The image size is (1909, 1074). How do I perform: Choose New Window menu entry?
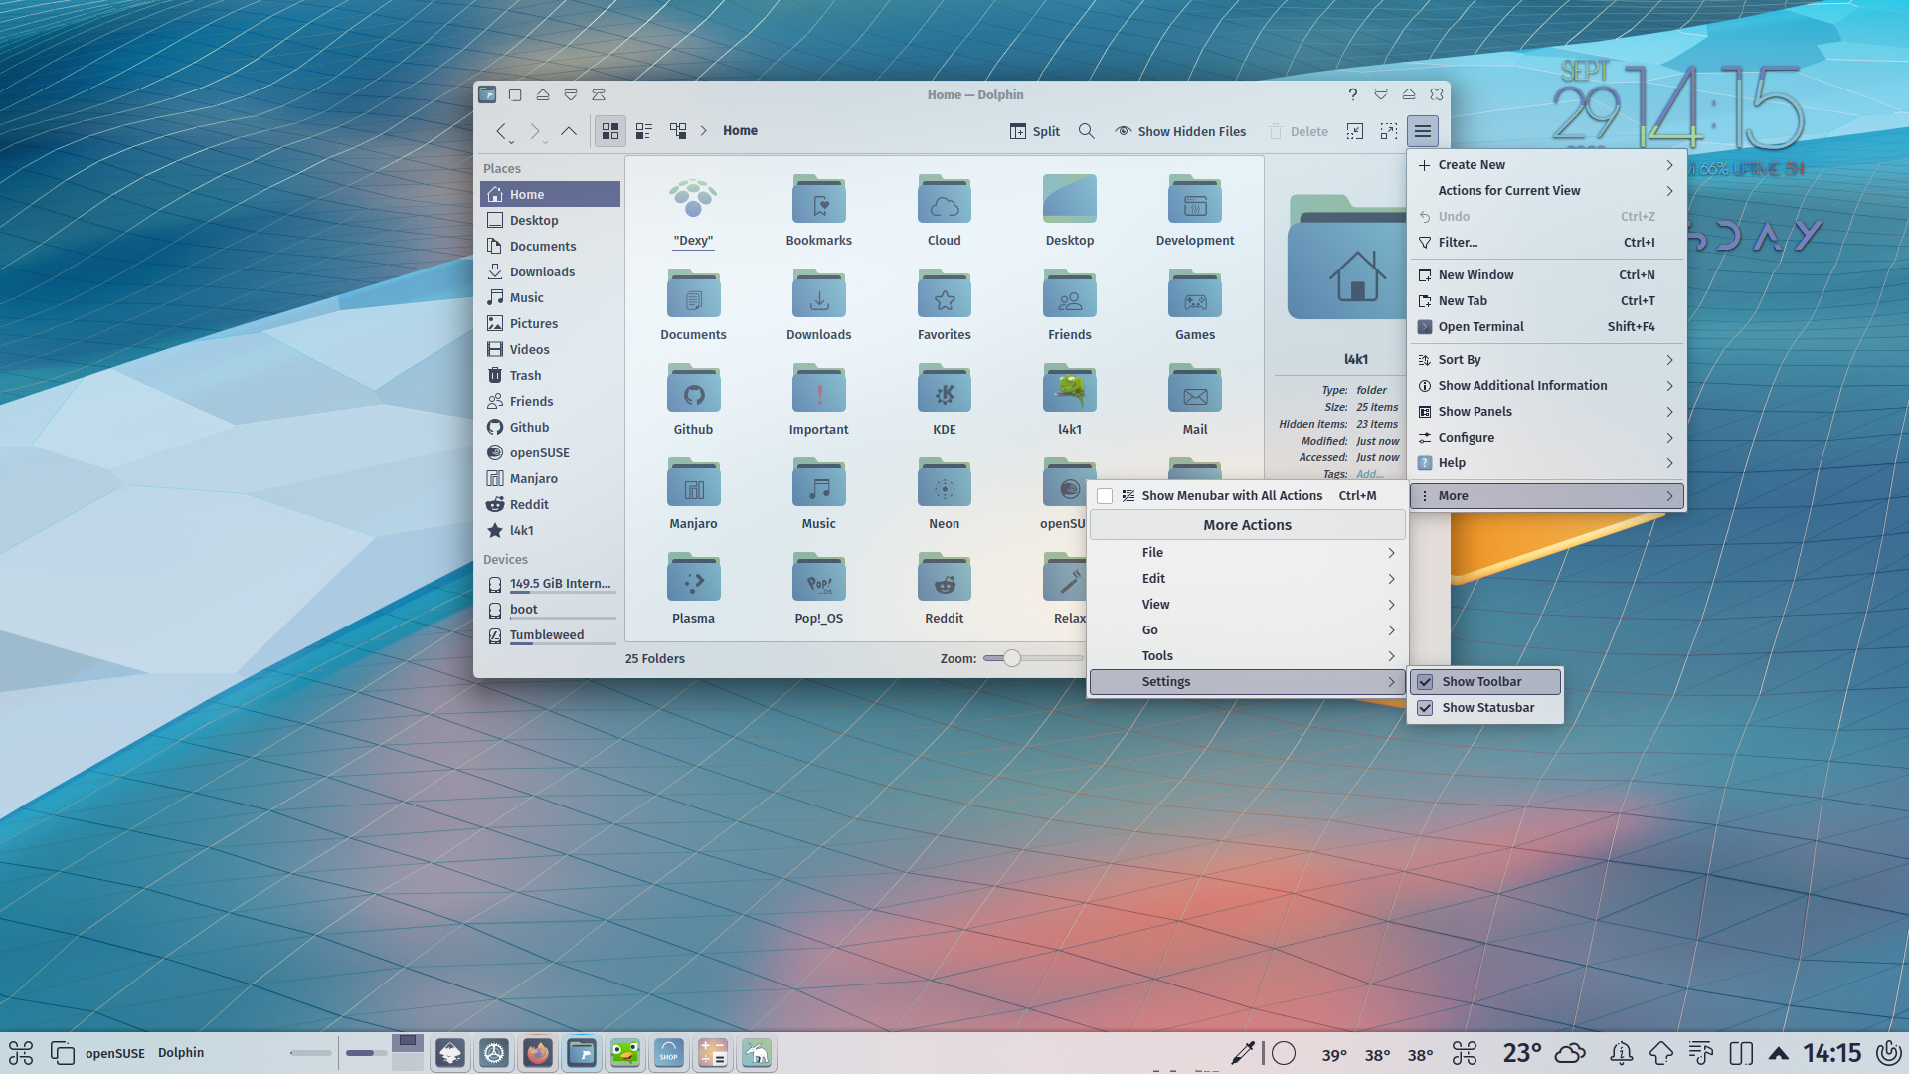coord(1547,275)
